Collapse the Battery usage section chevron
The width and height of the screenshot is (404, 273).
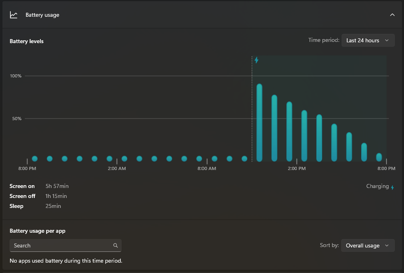point(392,15)
